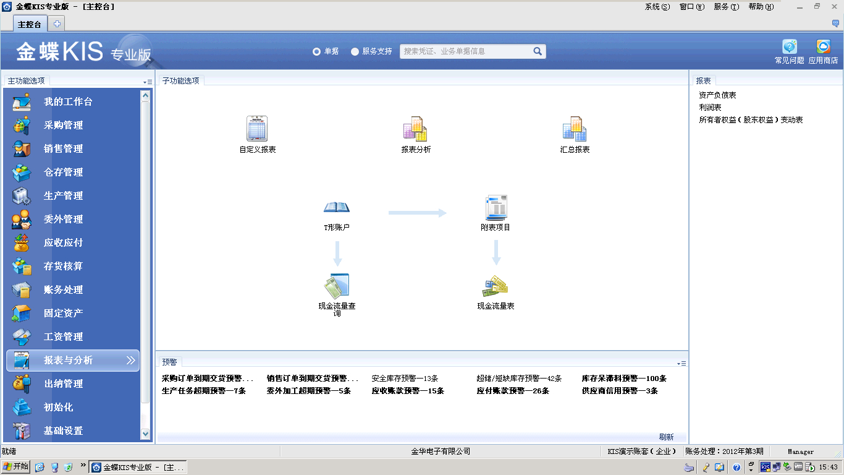Select 出纳管理 module icon
The image size is (844, 475).
[x=22, y=383]
